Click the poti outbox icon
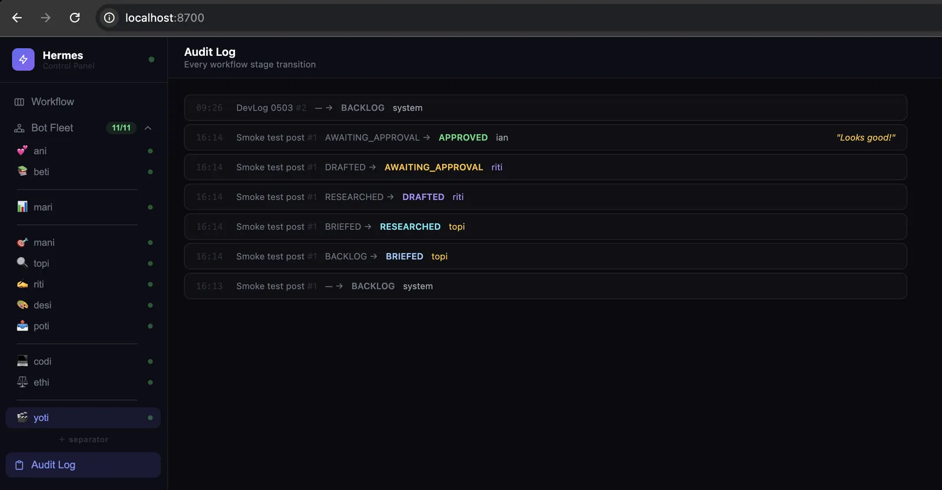This screenshot has height=490, width=942. [x=22, y=325]
